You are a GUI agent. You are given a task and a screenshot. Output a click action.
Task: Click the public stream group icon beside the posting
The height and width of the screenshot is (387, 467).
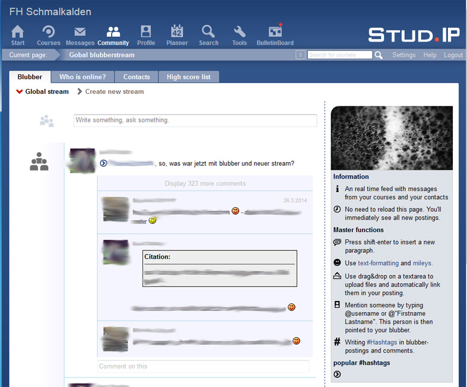tap(39, 161)
